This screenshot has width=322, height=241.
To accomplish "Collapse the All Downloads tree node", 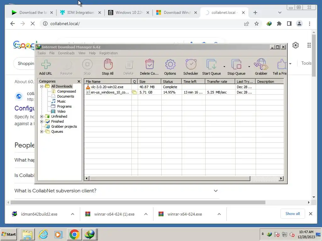I will 42,87.
